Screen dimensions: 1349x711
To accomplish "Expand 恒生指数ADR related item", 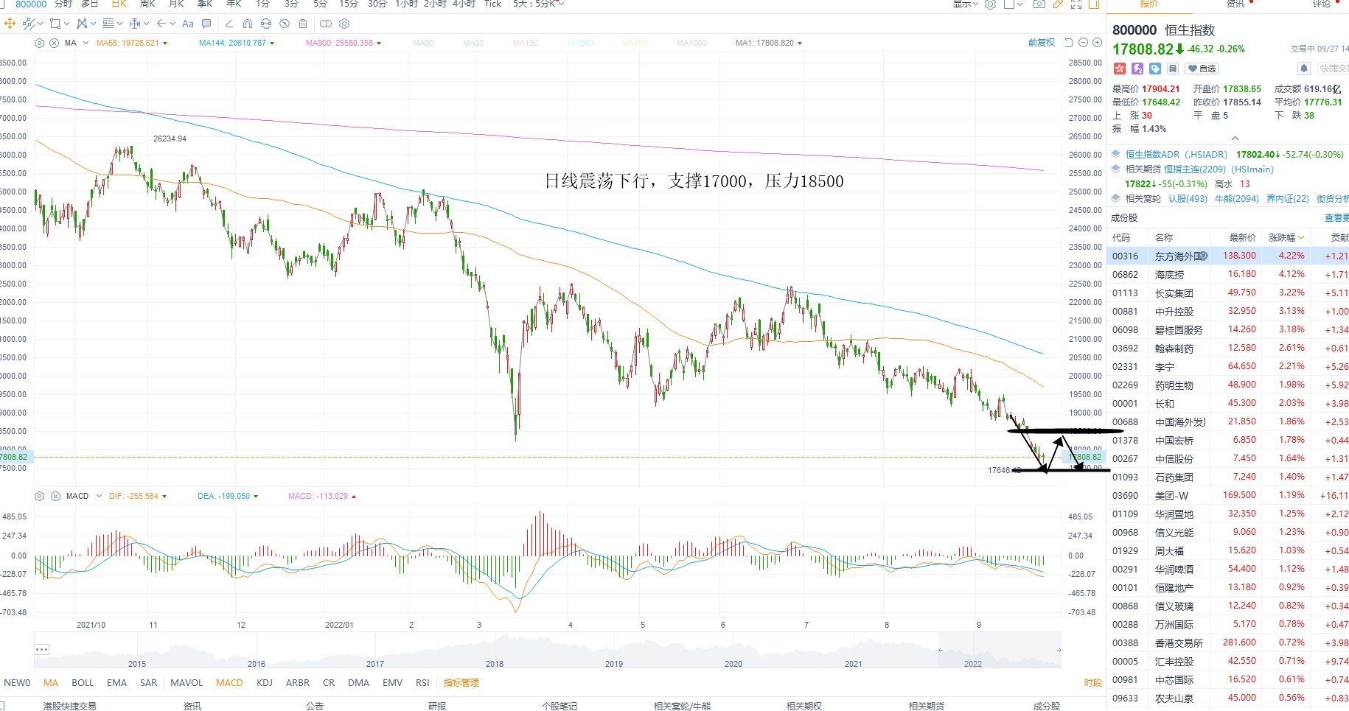I will point(1115,155).
